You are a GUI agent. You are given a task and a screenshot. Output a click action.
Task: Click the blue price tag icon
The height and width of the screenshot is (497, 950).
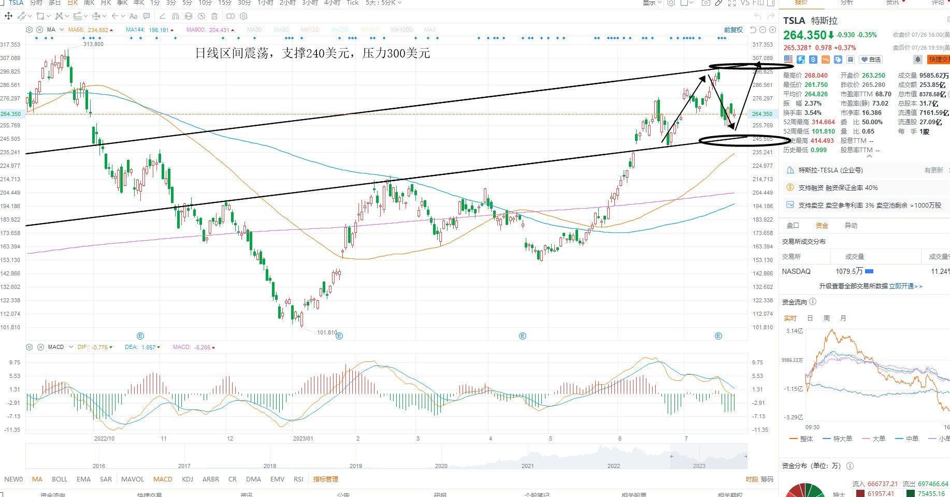coord(838,60)
